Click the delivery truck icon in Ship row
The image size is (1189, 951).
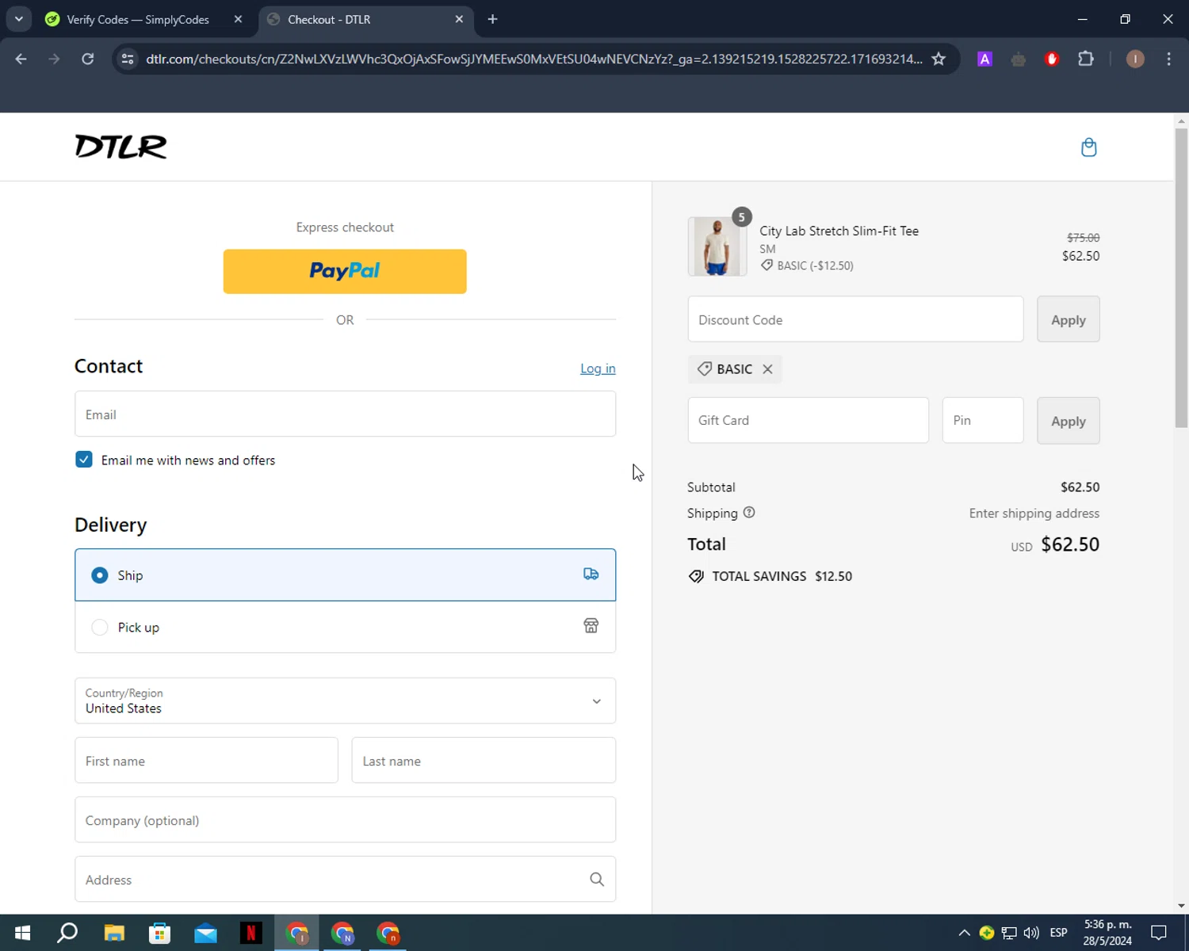click(591, 575)
